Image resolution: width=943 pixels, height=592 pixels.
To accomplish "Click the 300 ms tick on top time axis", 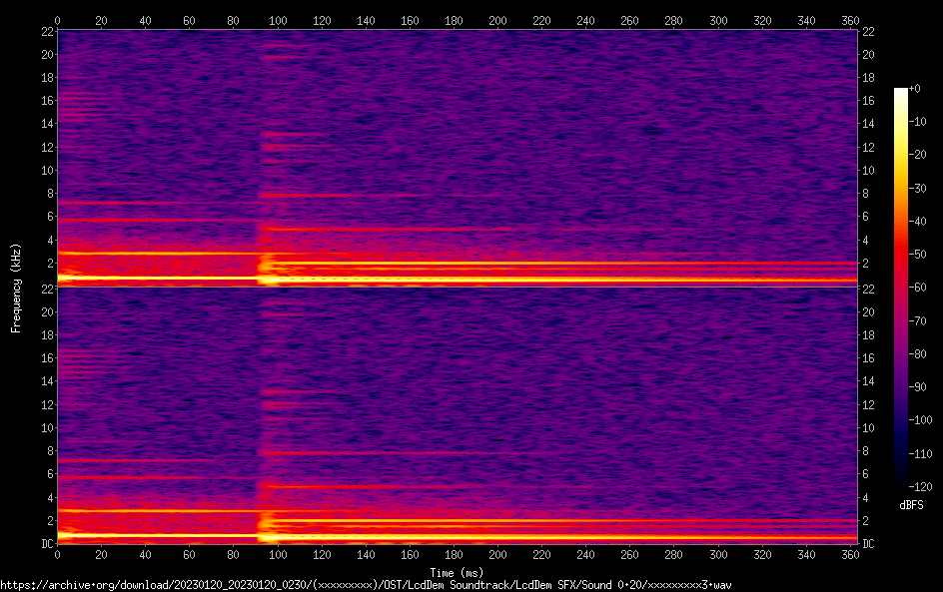I will pos(717,19).
